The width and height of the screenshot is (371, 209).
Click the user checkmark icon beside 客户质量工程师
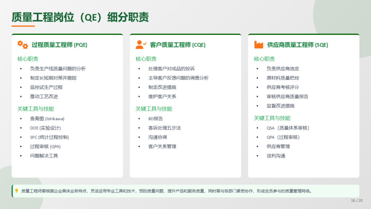click(x=141, y=45)
